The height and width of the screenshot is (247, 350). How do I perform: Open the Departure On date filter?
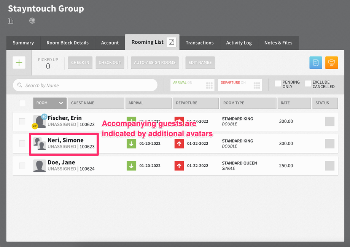240,85
